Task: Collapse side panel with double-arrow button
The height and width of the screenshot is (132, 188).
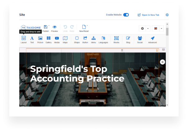Action: (162, 62)
